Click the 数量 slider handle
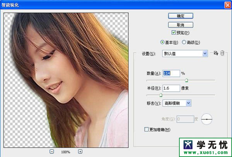The height and width of the screenshot is (157, 232). pos(187,80)
